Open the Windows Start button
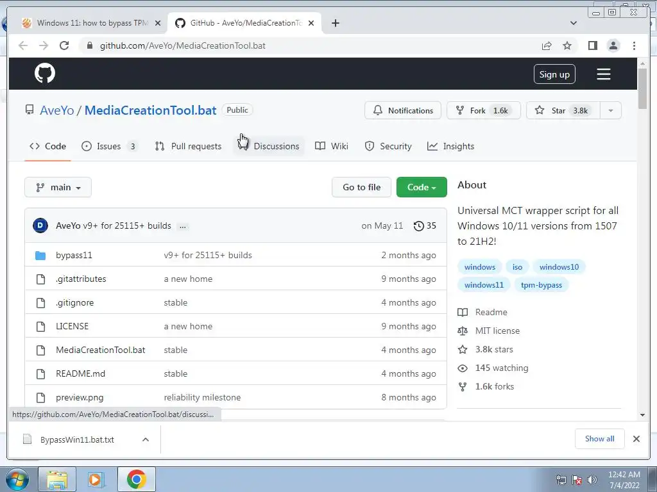The width and height of the screenshot is (657, 492). 17,479
